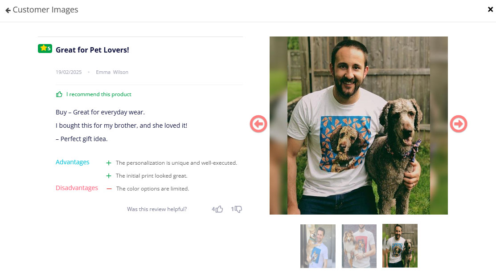Image resolution: width=496 pixels, height=272 pixels.
Task: Click the red minus icon beside color options
Action: click(x=109, y=189)
